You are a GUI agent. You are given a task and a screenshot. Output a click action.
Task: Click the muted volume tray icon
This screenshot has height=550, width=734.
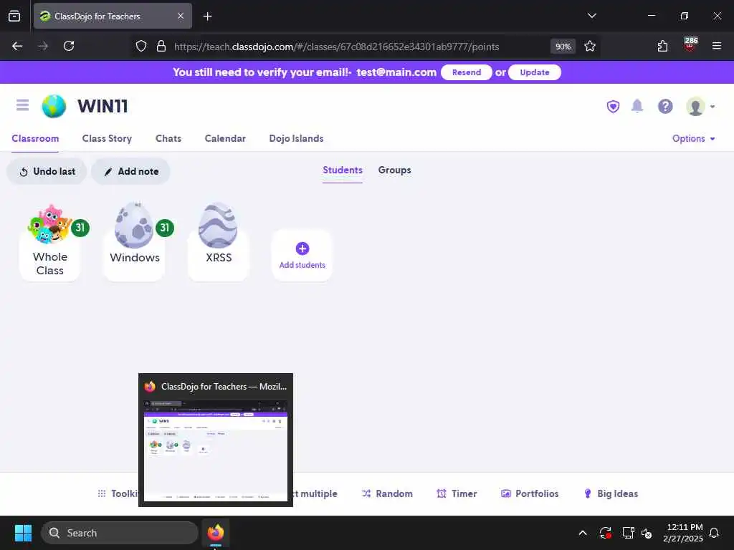[647, 533]
